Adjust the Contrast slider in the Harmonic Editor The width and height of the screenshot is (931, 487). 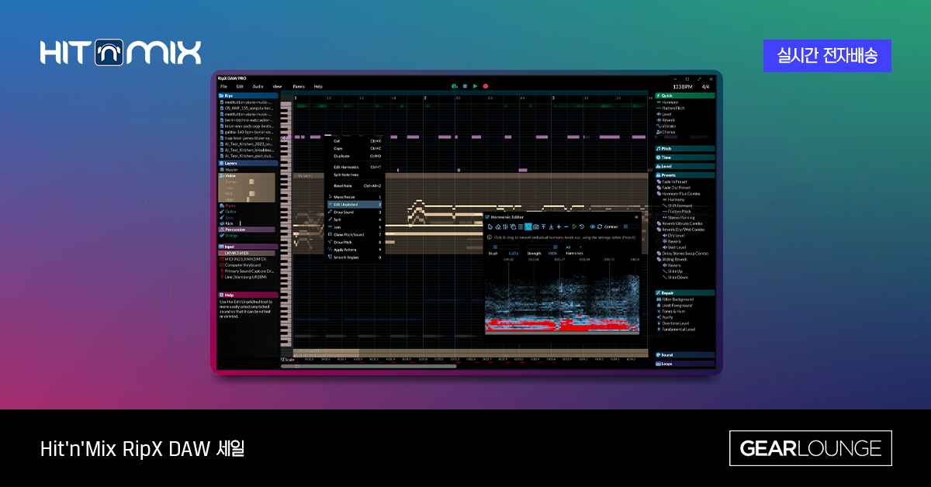point(625,226)
